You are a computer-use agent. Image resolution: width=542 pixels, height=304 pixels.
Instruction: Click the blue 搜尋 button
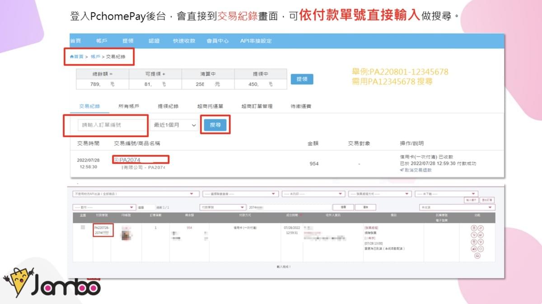tap(215, 125)
